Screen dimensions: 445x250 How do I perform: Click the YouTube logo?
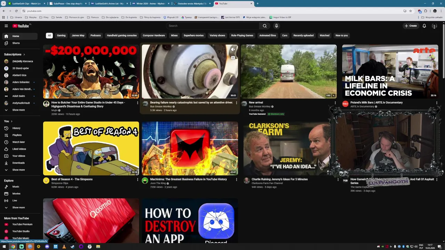[x=22, y=26]
